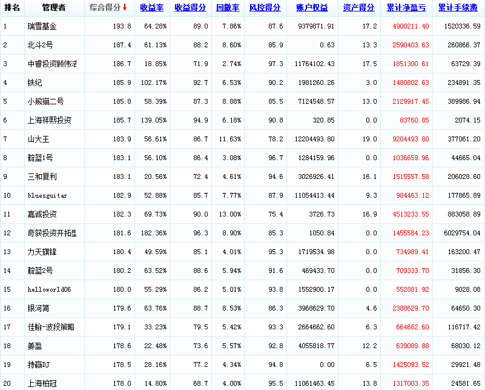485x390 pixels.
Task: Select manager 三和复利
Action: coord(42,177)
